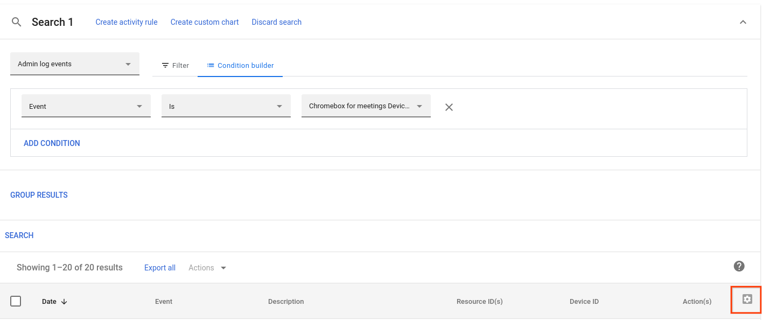Run the query with the SEARCH button
763x320 pixels.
[19, 235]
